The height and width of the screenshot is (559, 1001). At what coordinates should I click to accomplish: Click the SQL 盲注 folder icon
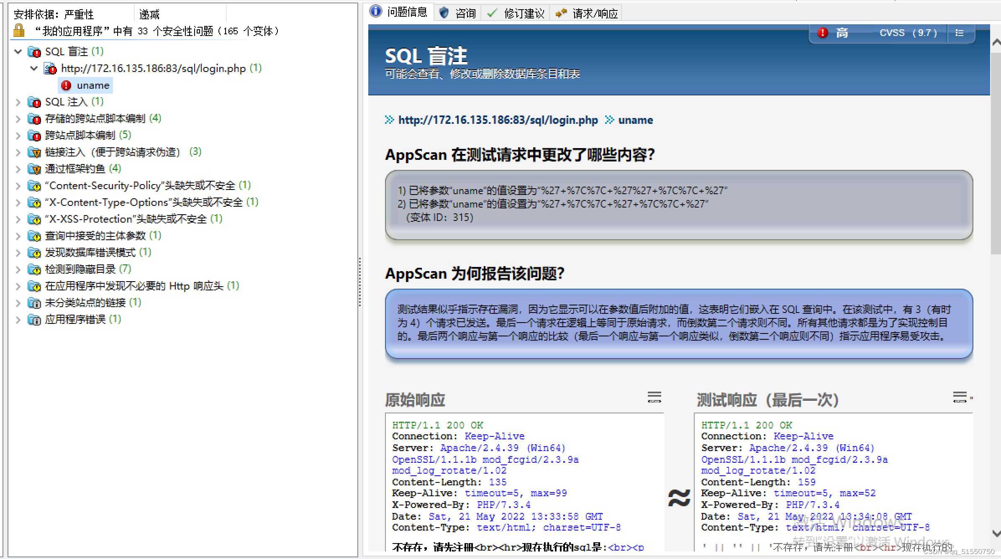click(34, 52)
